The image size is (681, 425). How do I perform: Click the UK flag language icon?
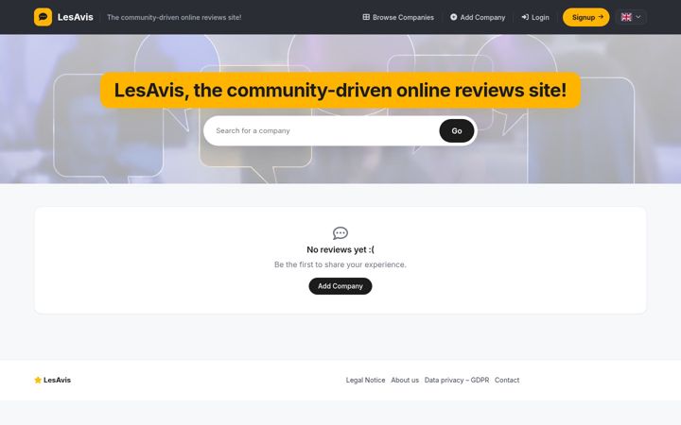(626, 17)
